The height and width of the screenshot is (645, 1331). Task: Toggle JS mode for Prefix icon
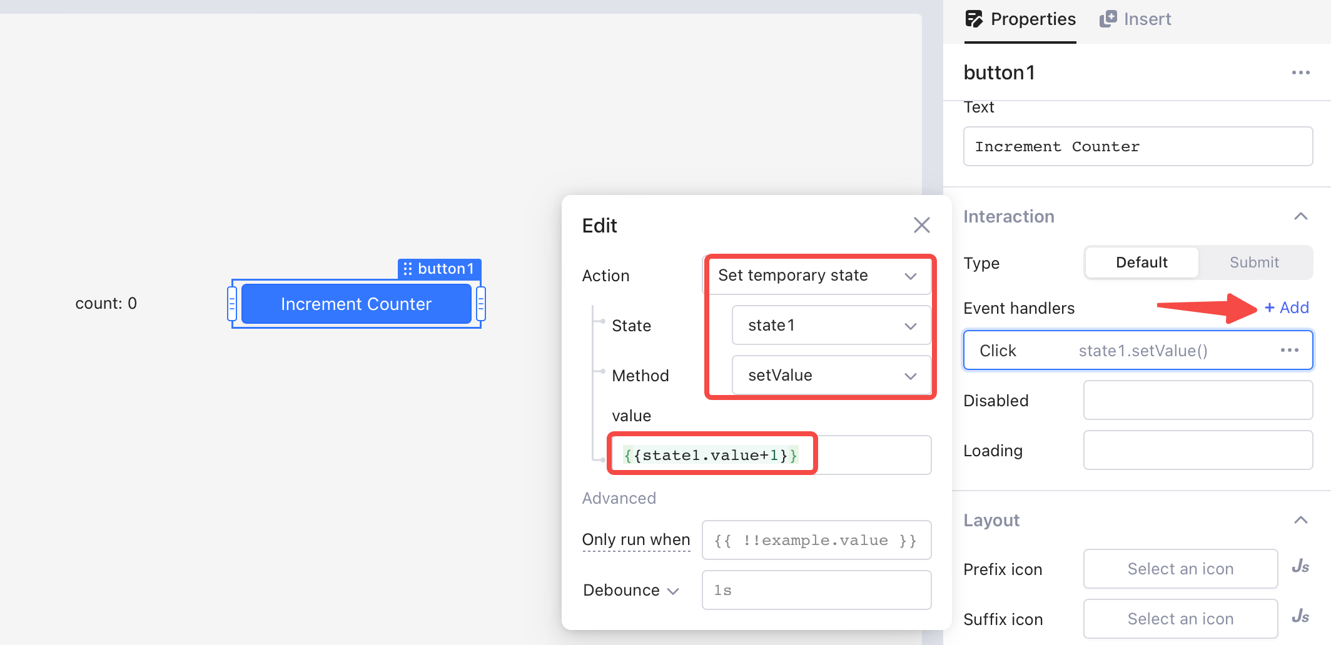click(x=1300, y=567)
